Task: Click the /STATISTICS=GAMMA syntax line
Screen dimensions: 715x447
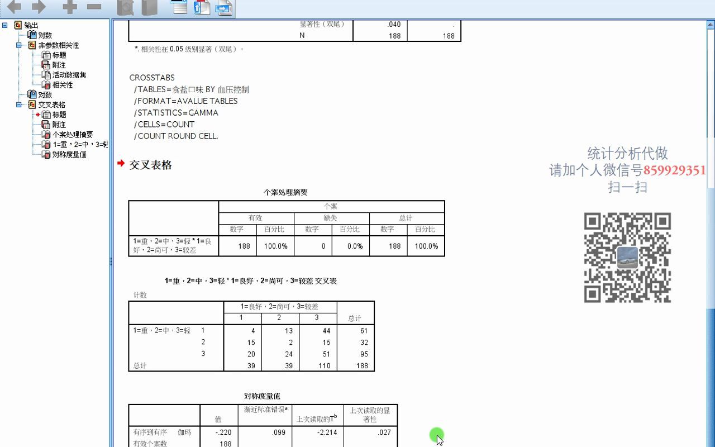Action: (176, 112)
